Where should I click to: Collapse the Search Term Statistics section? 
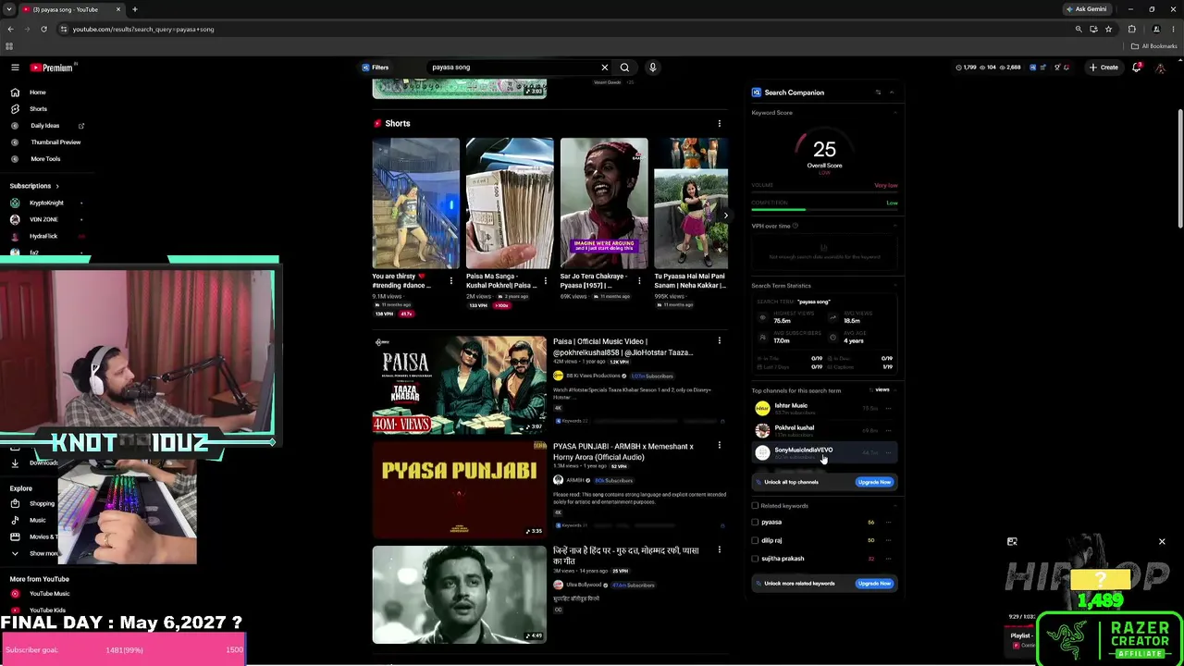(x=894, y=286)
